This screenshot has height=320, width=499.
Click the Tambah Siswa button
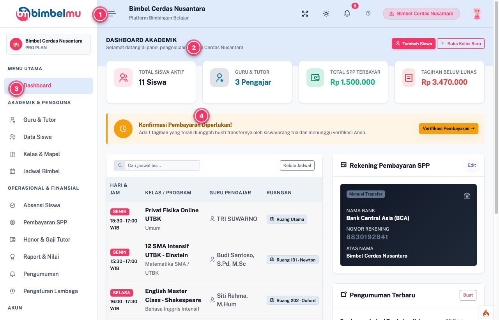(414, 44)
